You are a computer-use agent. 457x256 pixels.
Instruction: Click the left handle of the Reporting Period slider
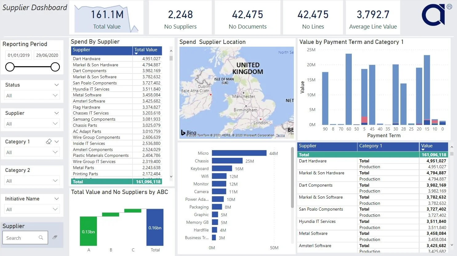pos(10,67)
